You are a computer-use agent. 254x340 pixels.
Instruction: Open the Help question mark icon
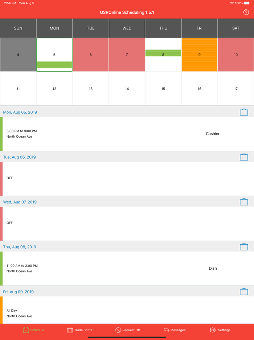(247, 12)
